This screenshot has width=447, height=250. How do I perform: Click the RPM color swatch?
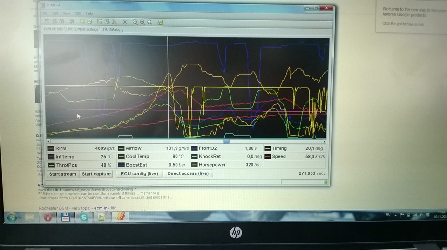(51, 148)
